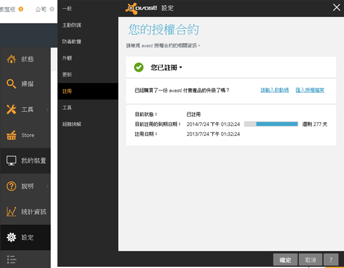Select the 註冊 settings category

click(x=88, y=91)
